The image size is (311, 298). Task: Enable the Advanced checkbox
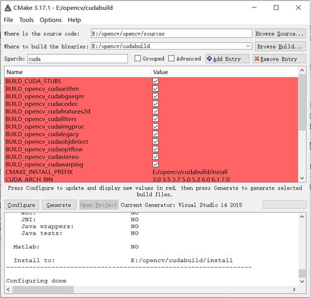pyautogui.click(x=171, y=58)
